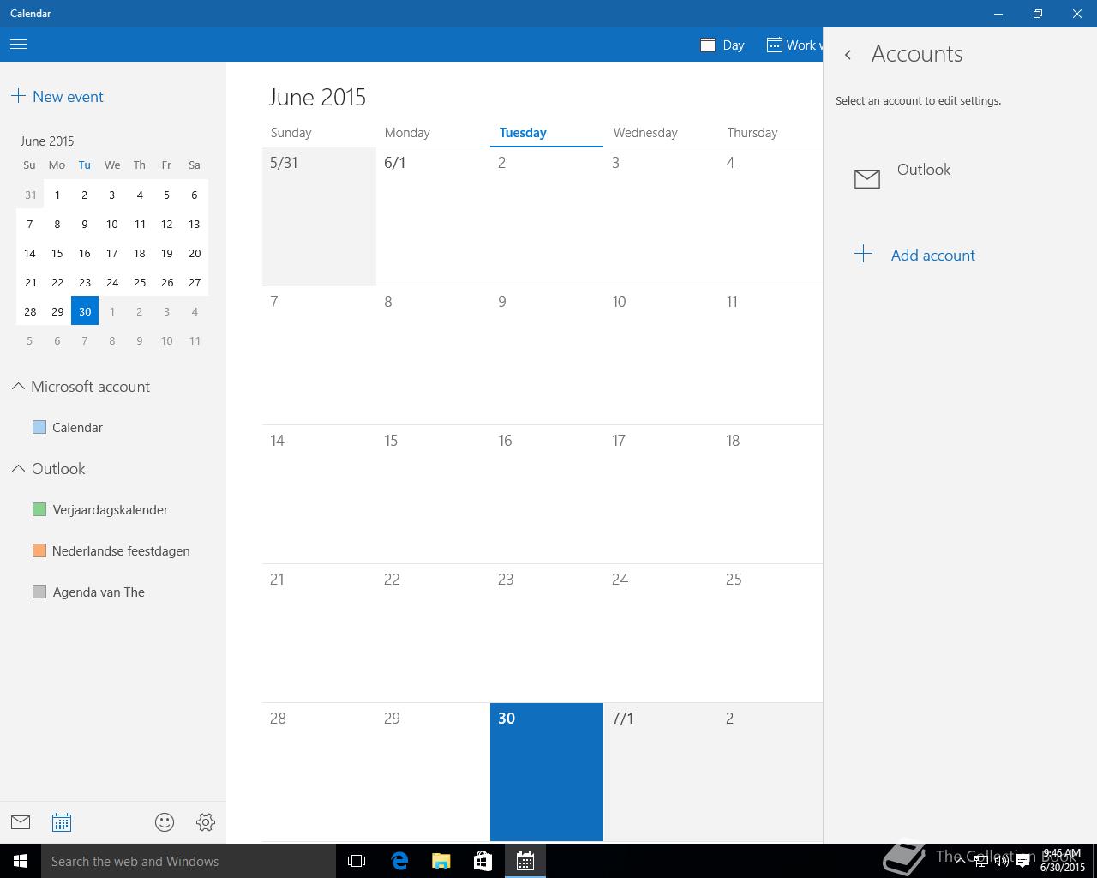Select day 28 in the month grid
This screenshot has width=1097, height=878.
tap(319, 772)
